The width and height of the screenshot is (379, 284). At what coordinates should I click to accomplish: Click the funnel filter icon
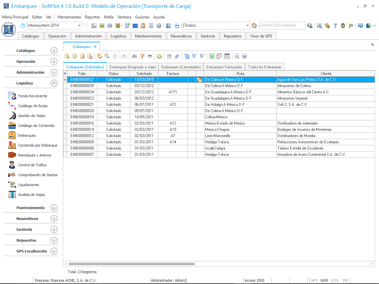(142, 56)
